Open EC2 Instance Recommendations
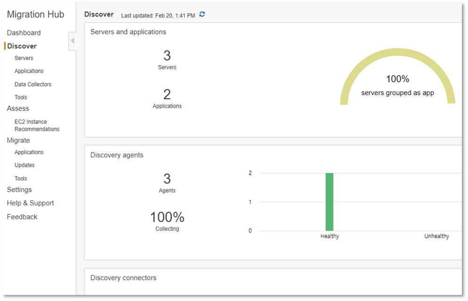This screenshot has width=468, height=301. [x=37, y=125]
